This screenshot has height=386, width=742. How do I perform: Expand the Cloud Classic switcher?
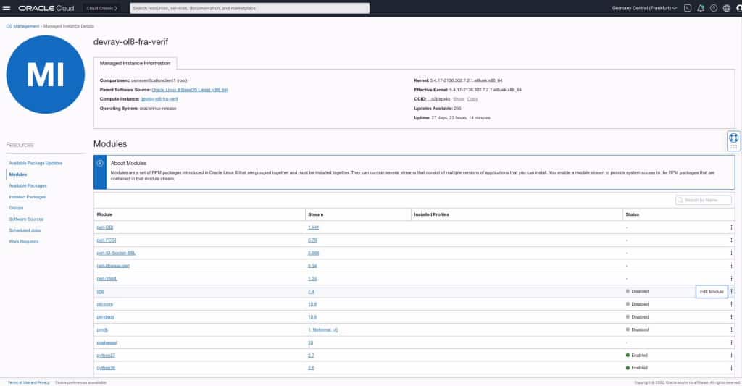pyautogui.click(x=101, y=8)
